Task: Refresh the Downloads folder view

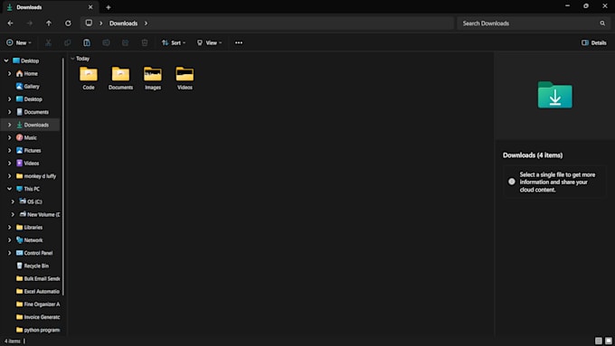Action: click(x=68, y=23)
